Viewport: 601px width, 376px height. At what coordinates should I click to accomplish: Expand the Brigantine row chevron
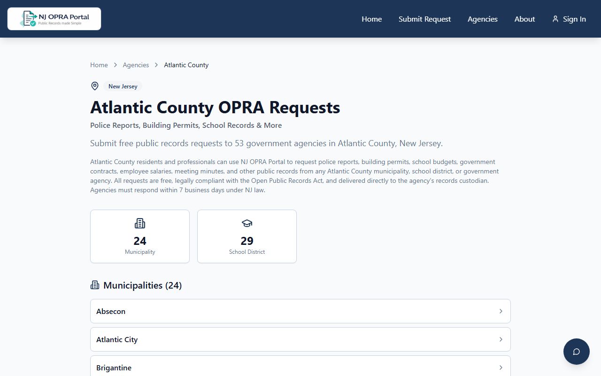(x=501, y=368)
